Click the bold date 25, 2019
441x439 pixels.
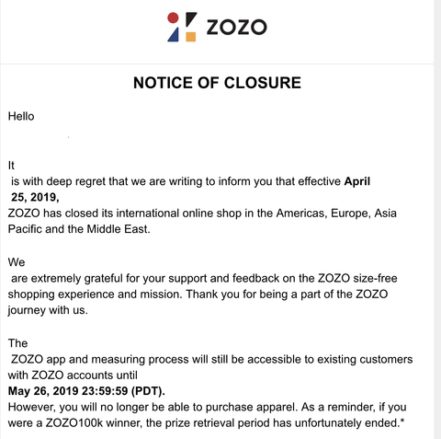coord(35,197)
